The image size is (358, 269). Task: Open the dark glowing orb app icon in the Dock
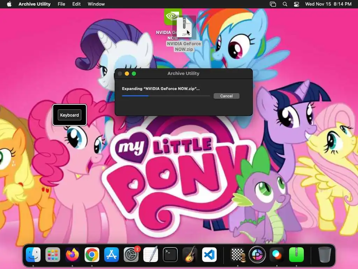pos(277,254)
